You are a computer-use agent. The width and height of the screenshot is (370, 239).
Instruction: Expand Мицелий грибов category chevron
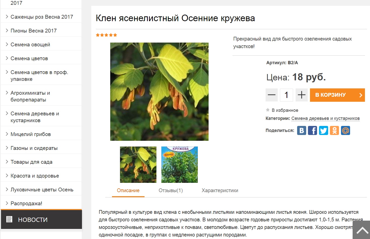7,134
